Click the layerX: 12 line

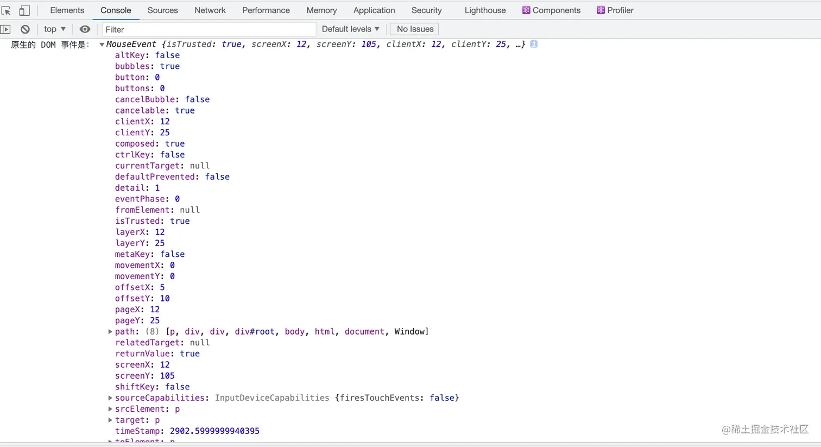pyautogui.click(x=140, y=232)
